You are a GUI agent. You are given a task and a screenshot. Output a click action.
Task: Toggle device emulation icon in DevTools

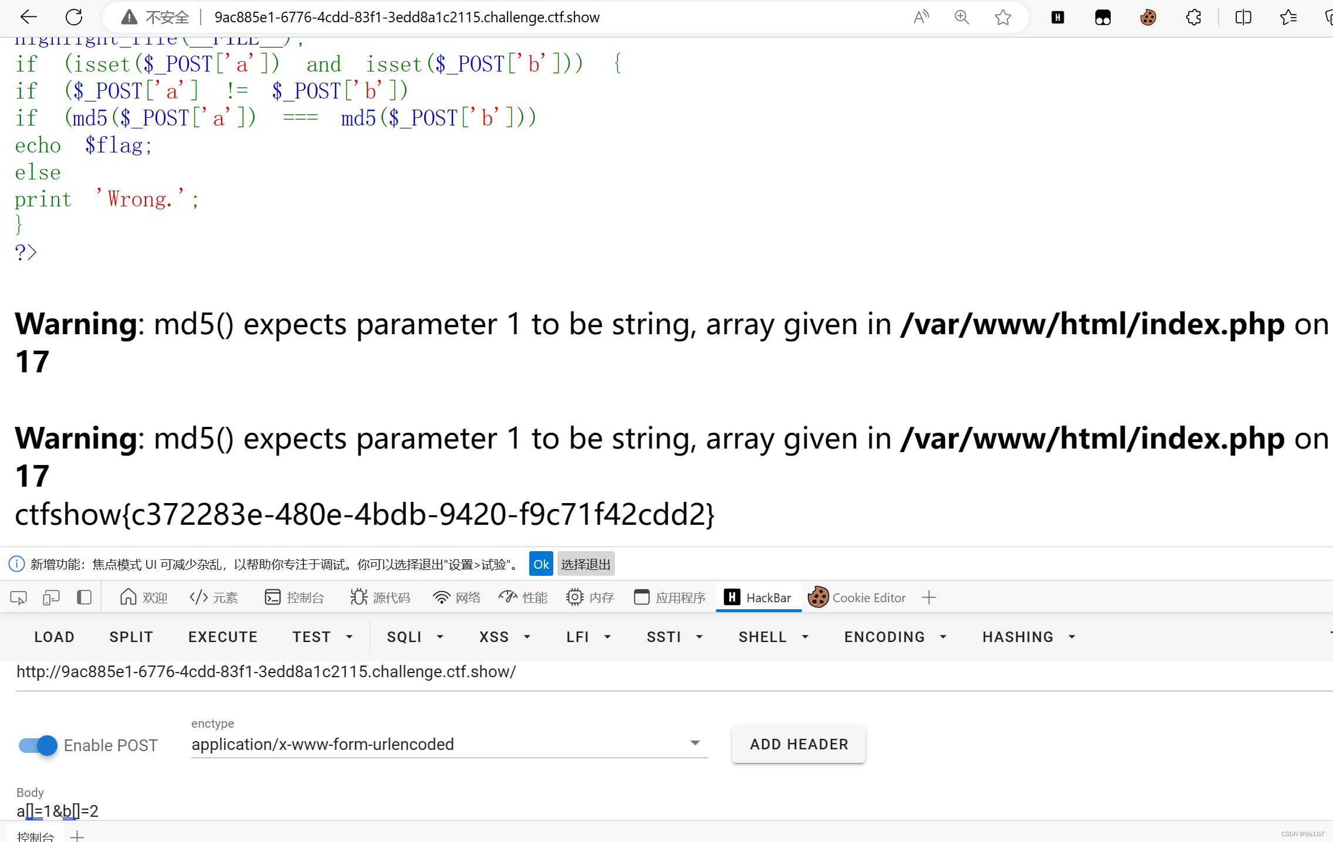click(51, 597)
